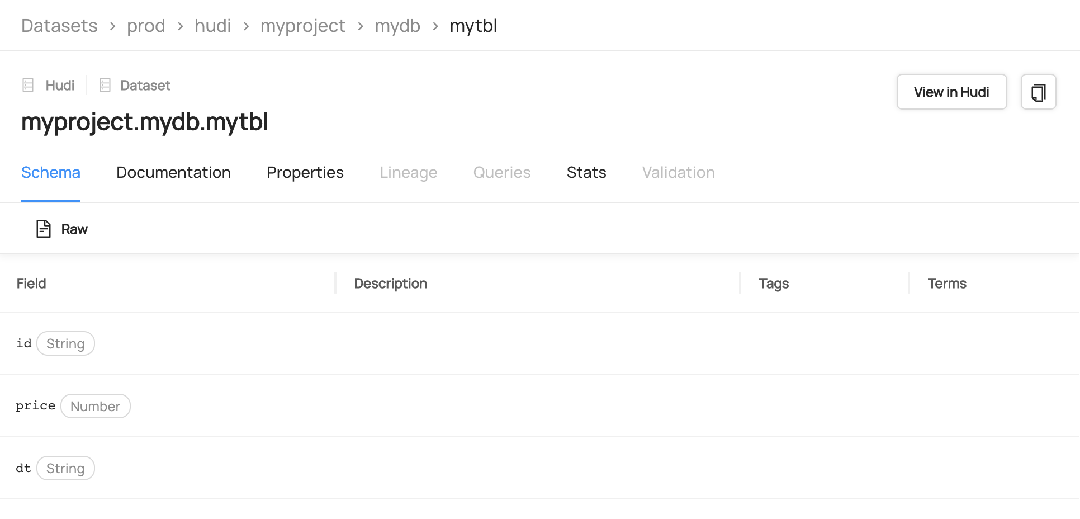This screenshot has height=519, width=1080.
Task: Toggle the Raw schema view
Action: tap(74, 229)
